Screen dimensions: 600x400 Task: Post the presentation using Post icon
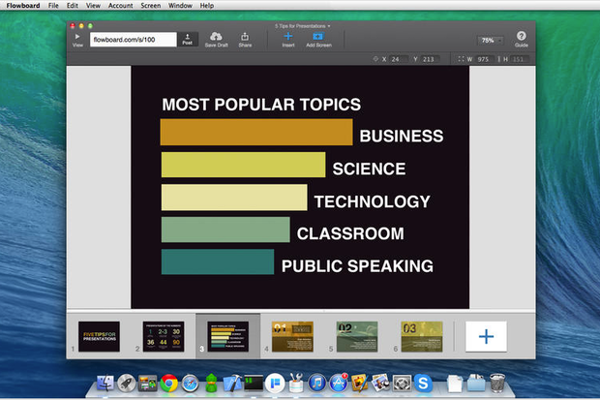tap(188, 39)
